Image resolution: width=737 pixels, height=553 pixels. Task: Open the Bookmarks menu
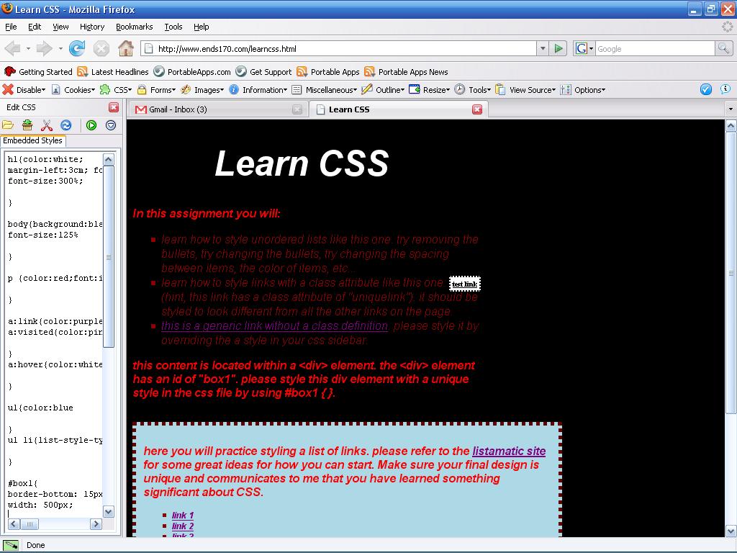click(x=134, y=27)
